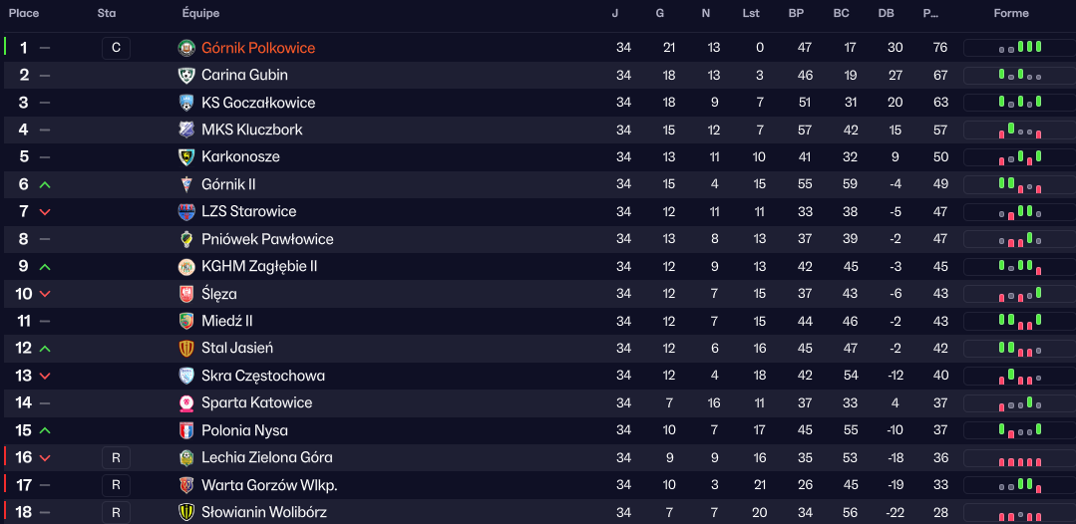Open the KGHM Zagłębie II team page
1076x524 pixels.
point(259,266)
